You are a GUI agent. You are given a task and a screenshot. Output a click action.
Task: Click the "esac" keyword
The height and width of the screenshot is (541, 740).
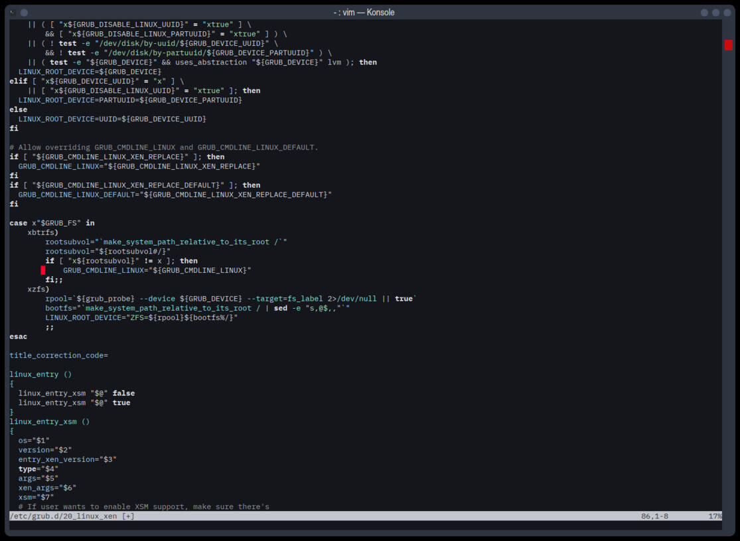tap(19, 336)
